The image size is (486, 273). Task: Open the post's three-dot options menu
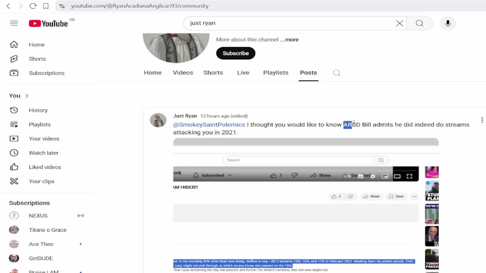[482, 120]
